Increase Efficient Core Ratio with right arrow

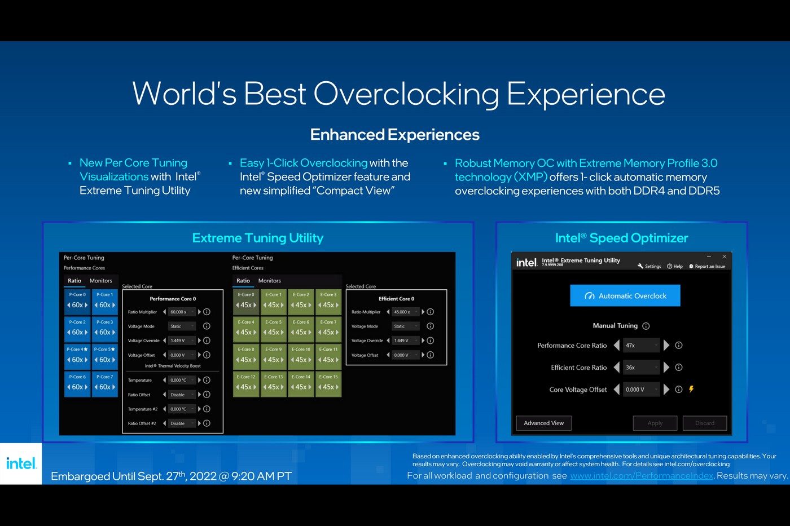coord(666,367)
